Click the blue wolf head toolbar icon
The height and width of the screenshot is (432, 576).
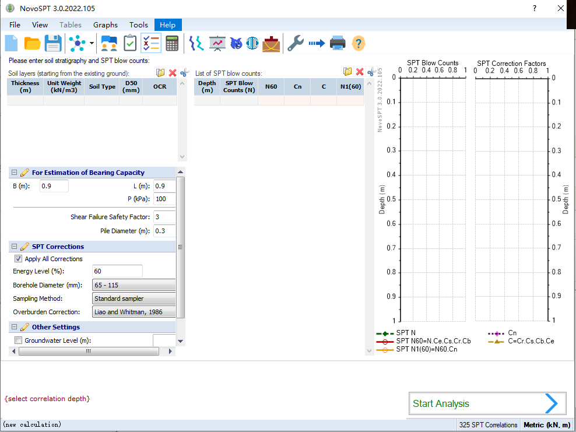tap(236, 43)
